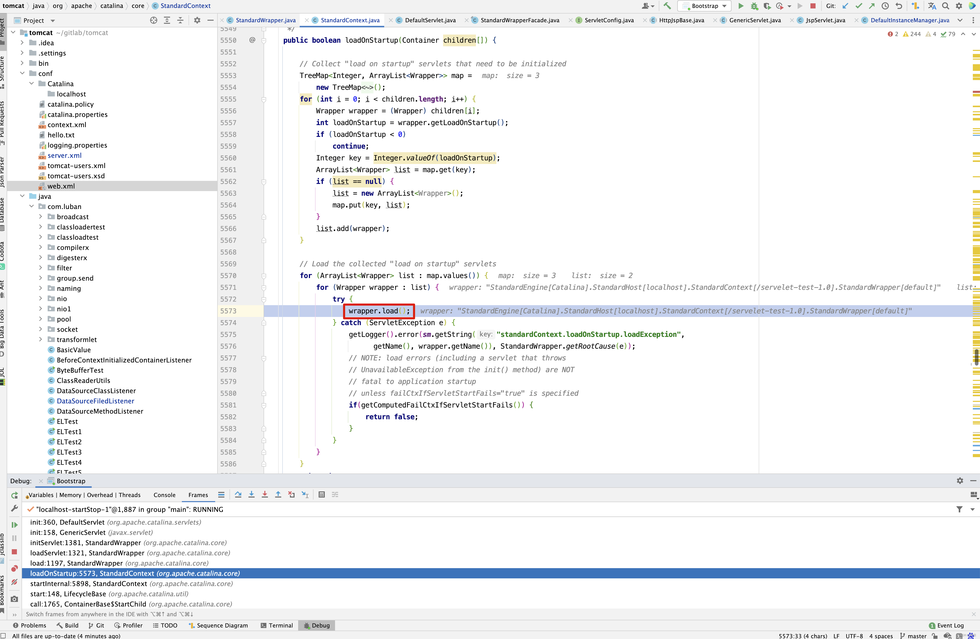The image size is (980, 639).
Task: Open IDE settings gear in top toolbar
Action: tap(959, 6)
